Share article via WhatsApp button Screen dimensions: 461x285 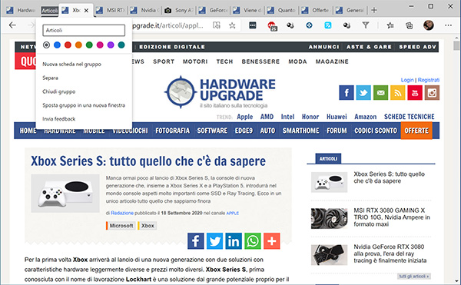click(253, 241)
